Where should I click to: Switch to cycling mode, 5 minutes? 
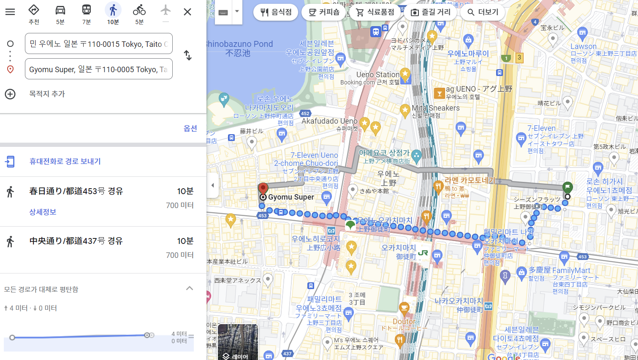pyautogui.click(x=139, y=10)
